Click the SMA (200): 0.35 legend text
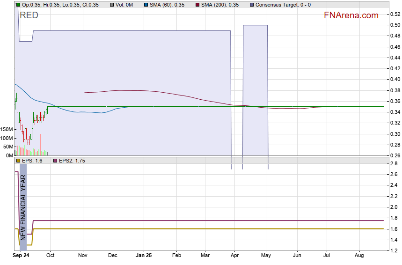 click(x=220, y=5)
